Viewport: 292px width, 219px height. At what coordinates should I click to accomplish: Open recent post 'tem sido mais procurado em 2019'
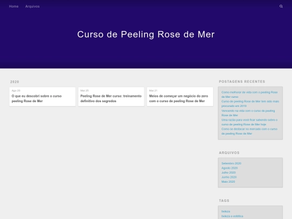[x=250, y=103]
